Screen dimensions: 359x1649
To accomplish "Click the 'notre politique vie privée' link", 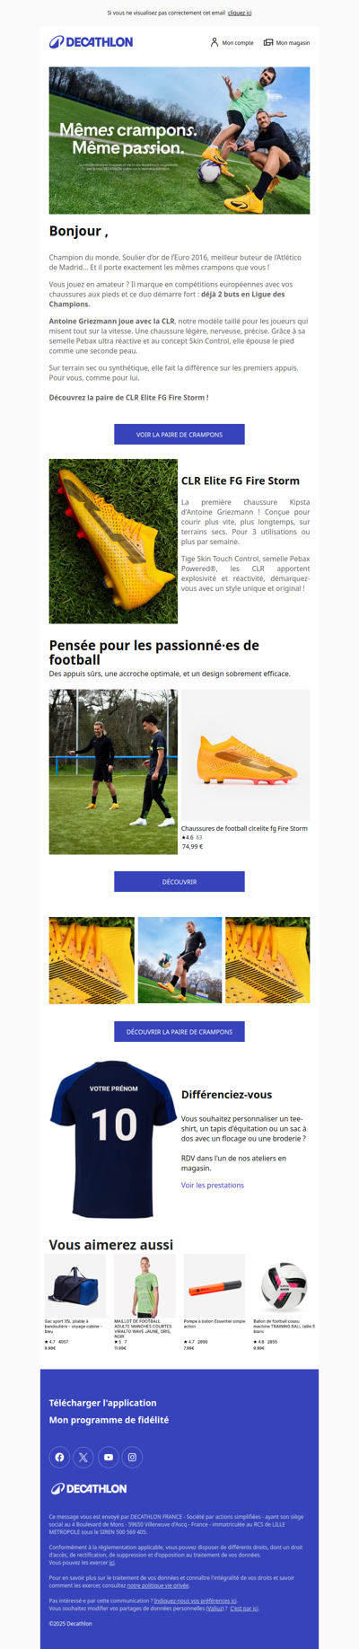I will coord(158,1585).
